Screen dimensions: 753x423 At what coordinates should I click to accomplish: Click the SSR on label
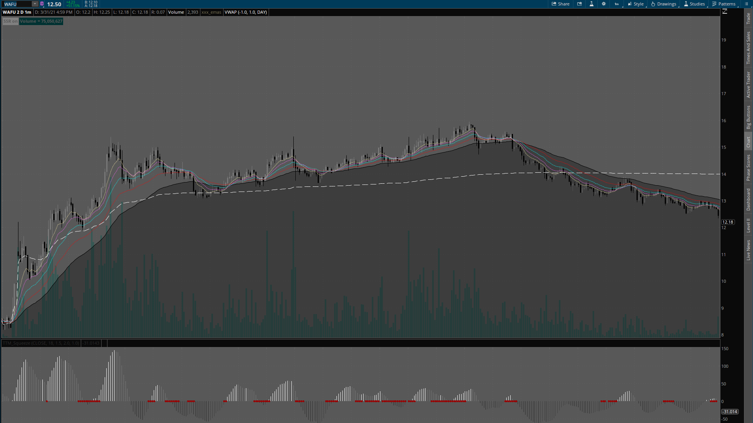coord(10,21)
